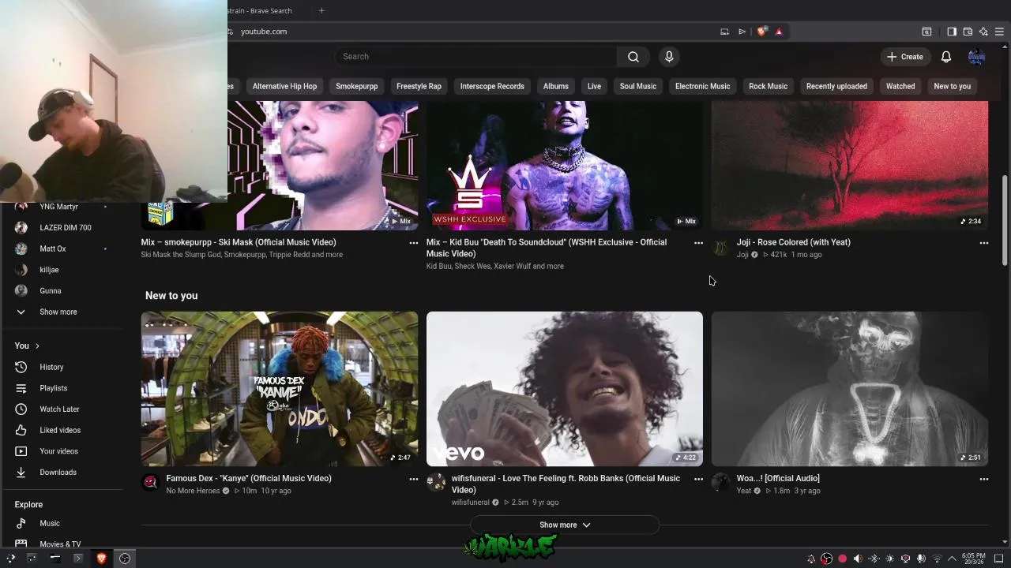Open the YouTube account avatar menu

click(976, 57)
